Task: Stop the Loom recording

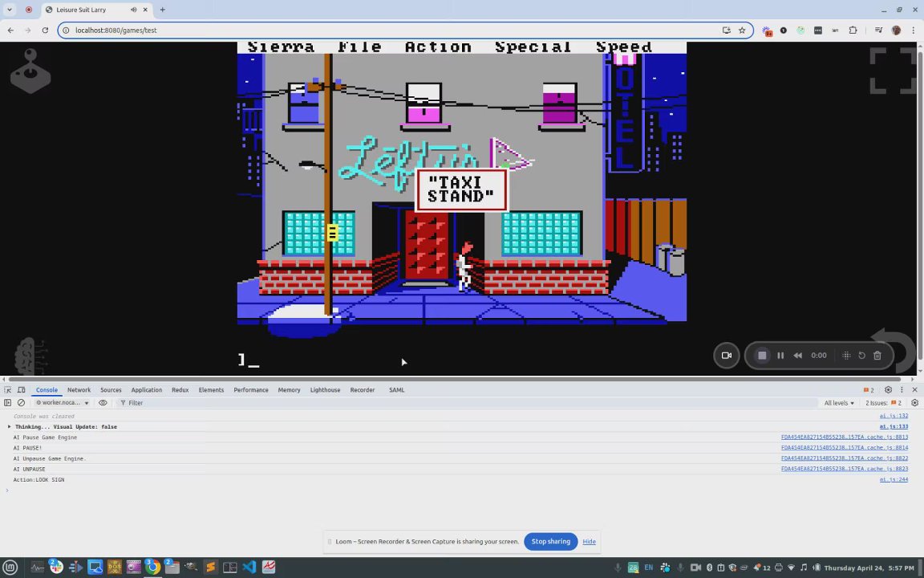Action: coord(762,356)
